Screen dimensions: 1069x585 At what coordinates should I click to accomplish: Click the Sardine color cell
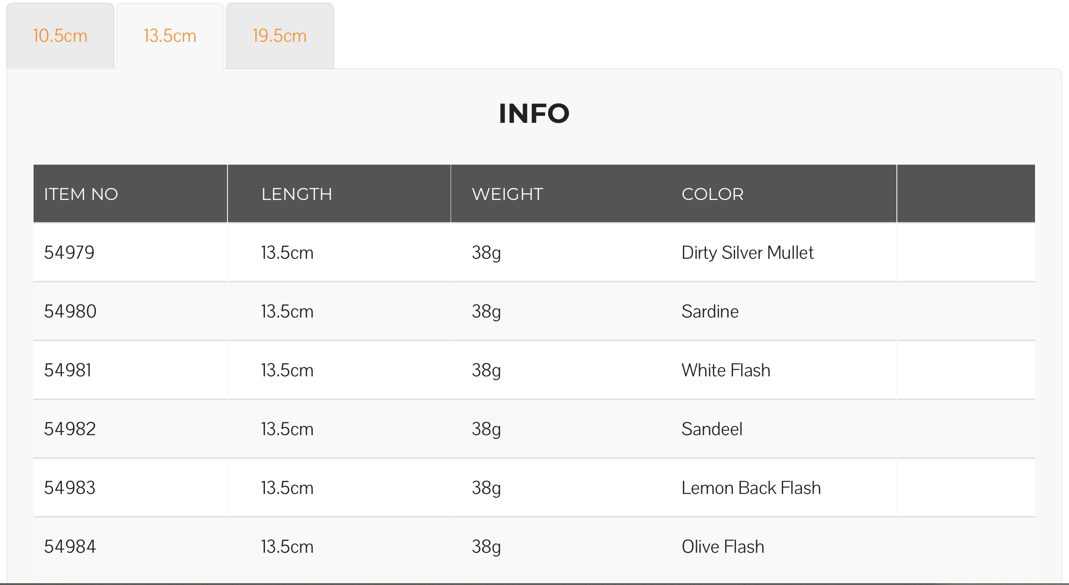pyautogui.click(x=710, y=311)
